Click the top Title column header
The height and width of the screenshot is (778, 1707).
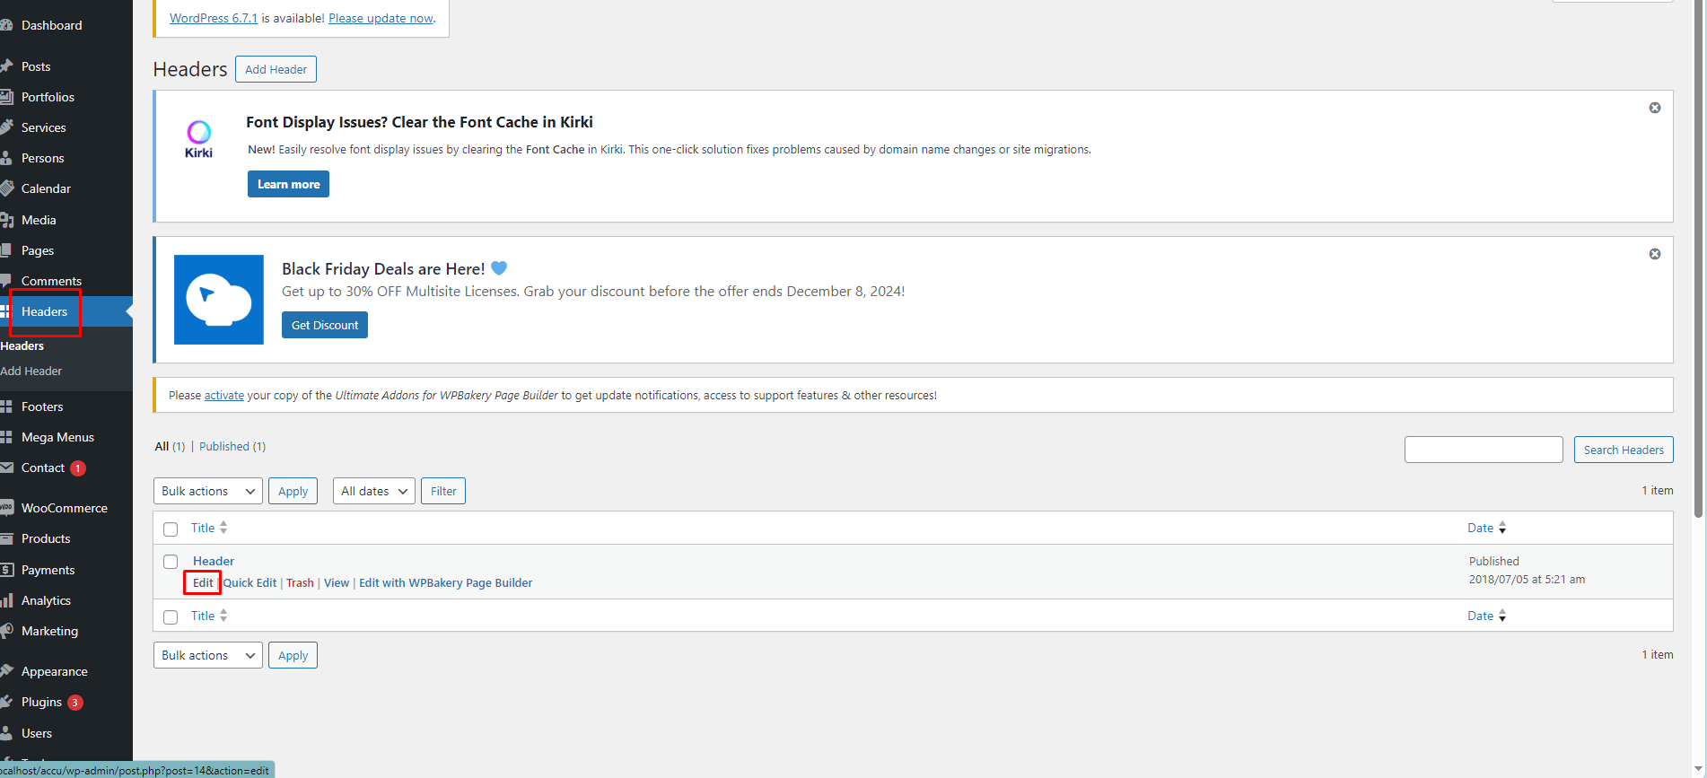coord(203,528)
